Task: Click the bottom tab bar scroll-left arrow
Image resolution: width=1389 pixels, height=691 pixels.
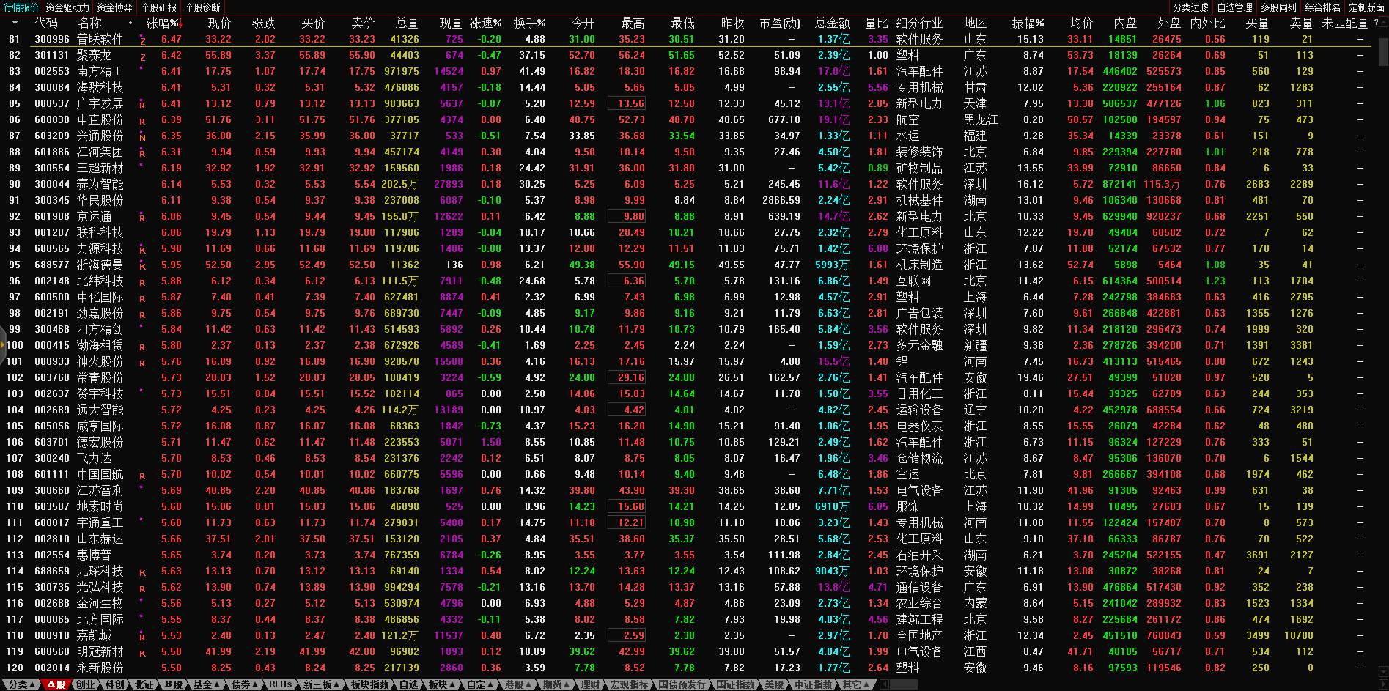Action: click(884, 684)
